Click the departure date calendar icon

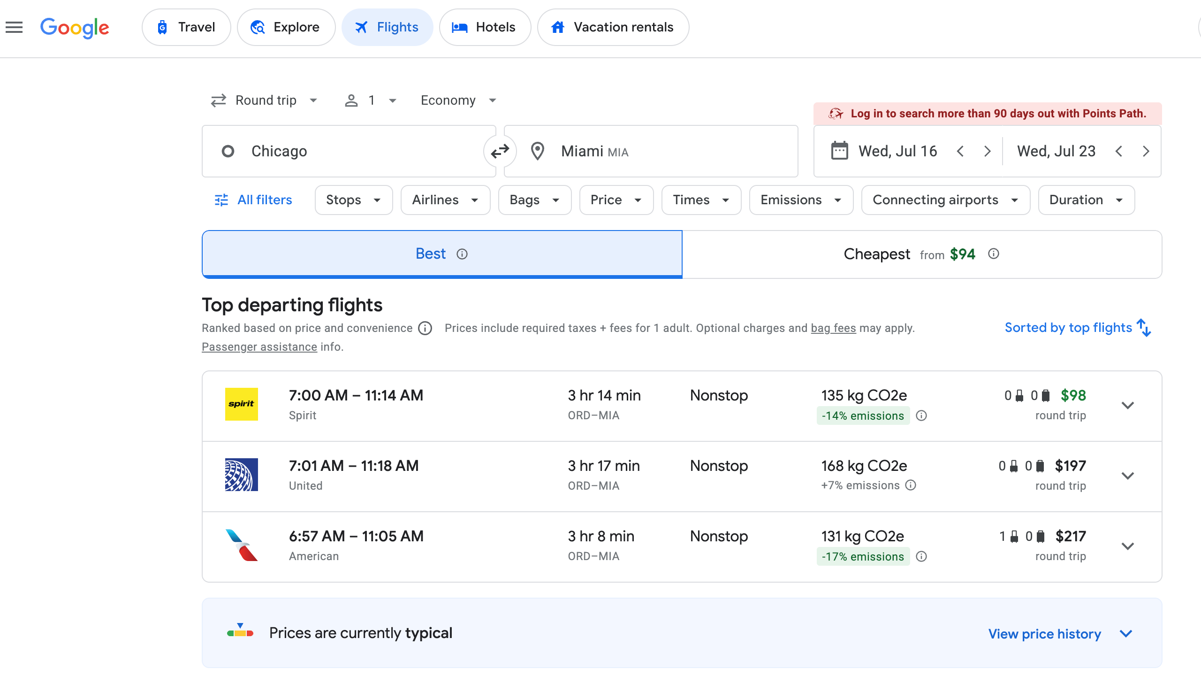tap(839, 151)
